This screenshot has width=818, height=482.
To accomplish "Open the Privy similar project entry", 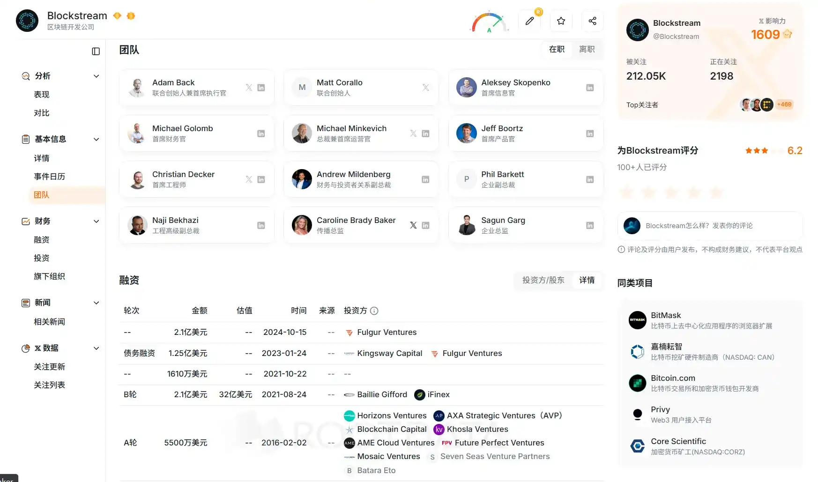I will pos(711,415).
